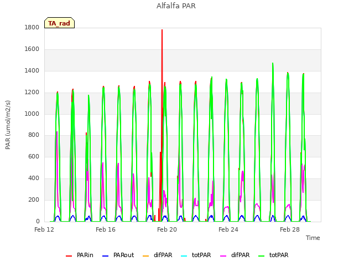Click the Feb 20 x-axis tick label

[167, 229]
